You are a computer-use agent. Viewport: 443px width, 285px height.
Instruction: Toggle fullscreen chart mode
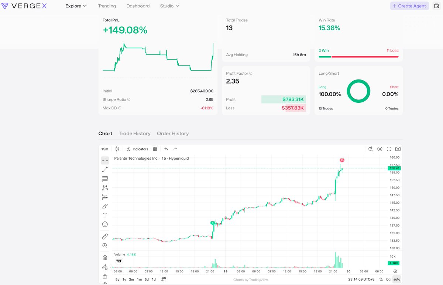[389, 149]
